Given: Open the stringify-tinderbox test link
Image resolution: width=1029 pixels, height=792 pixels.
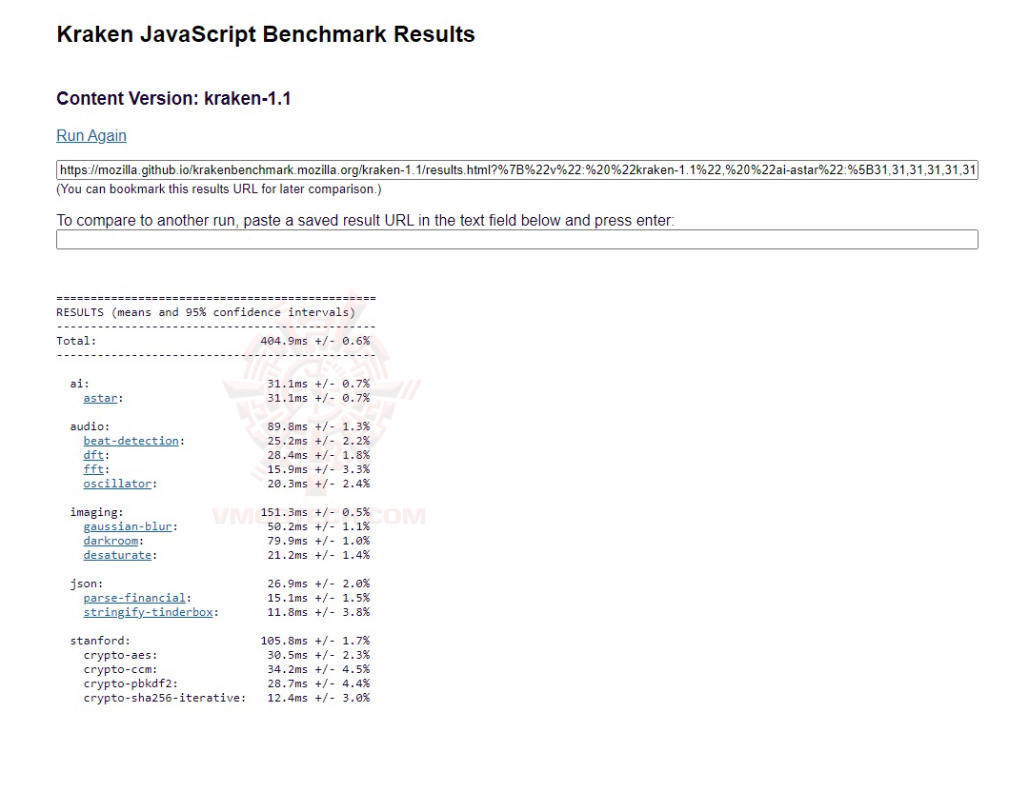Looking at the screenshot, I should point(149,612).
